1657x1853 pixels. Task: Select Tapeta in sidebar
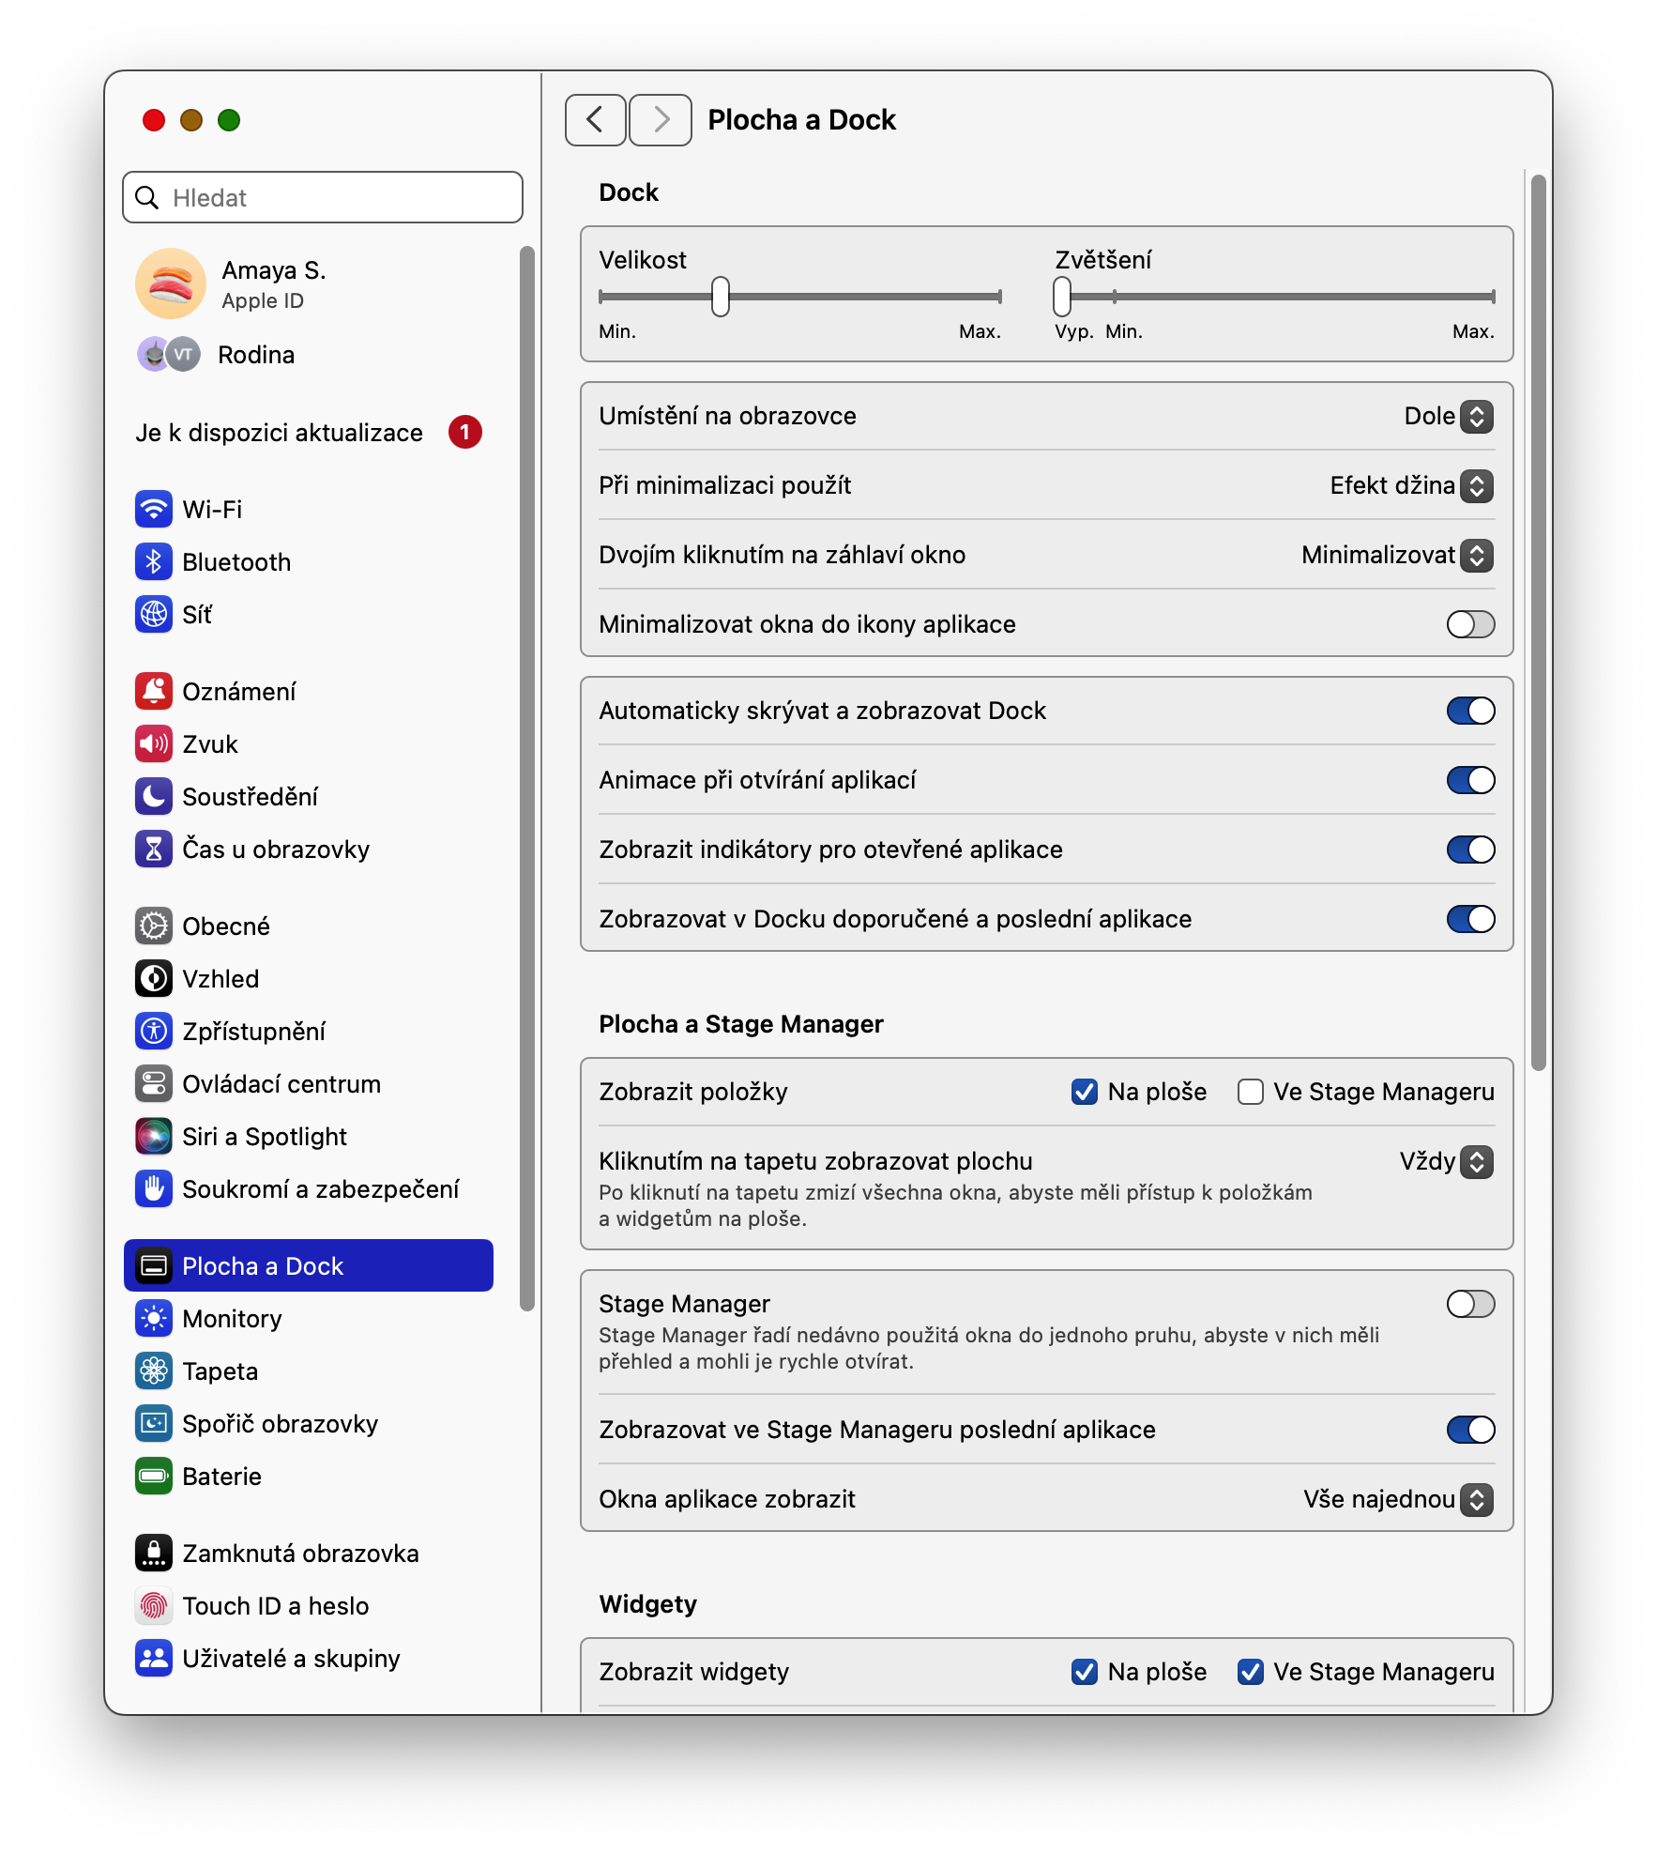click(309, 1371)
